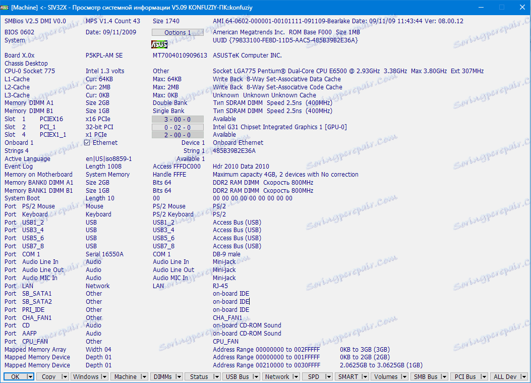The width and height of the screenshot is (531, 383).
Task: Click the Status button
Action: pos(199,376)
